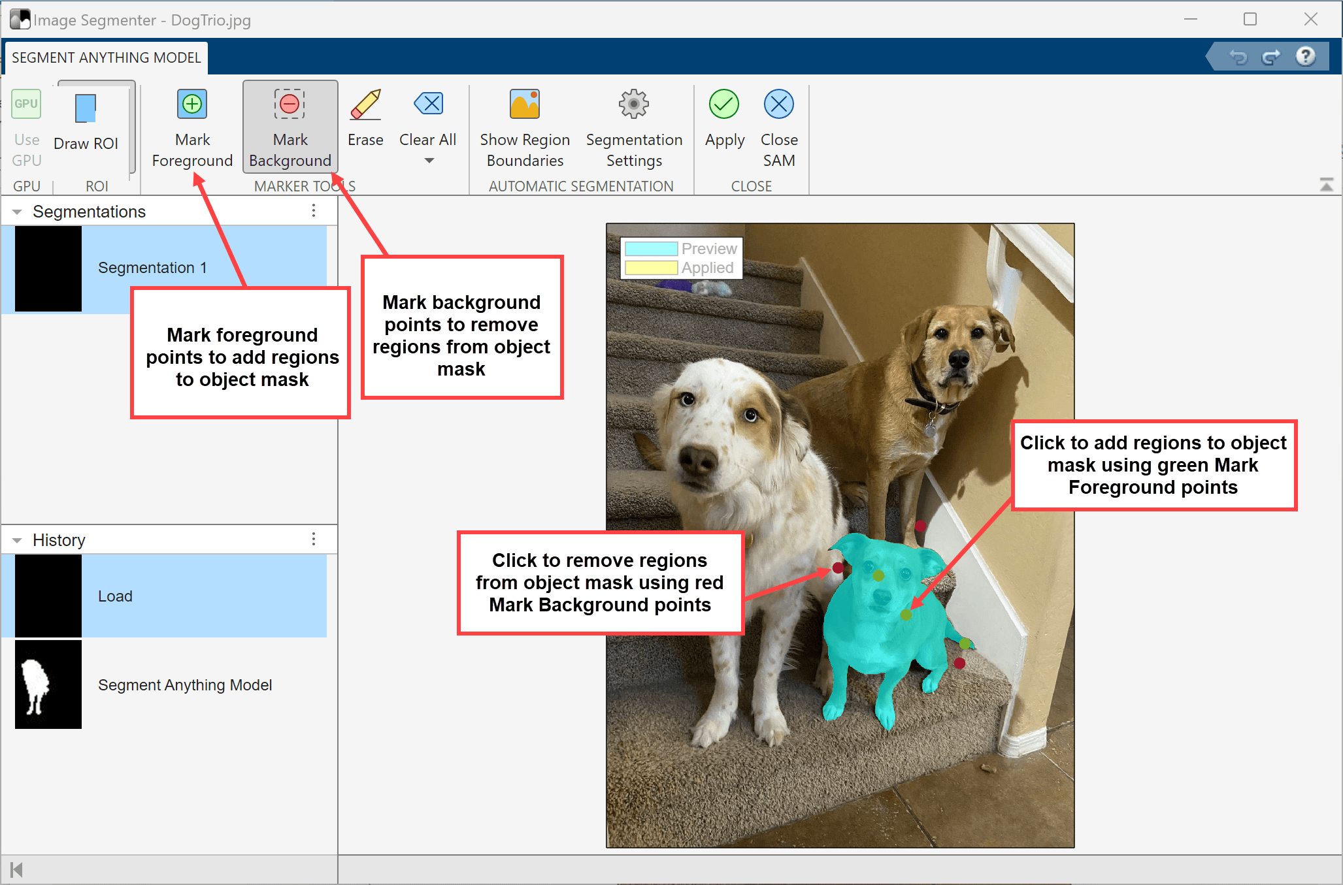Toggle the Use GPU button
Screen dimensions: 1343x885
(26, 105)
